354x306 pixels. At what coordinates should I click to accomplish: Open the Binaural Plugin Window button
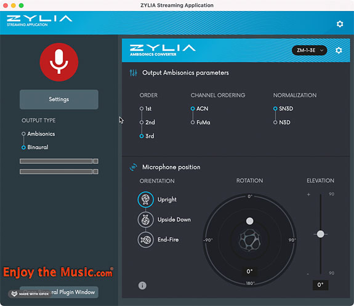pos(59,292)
